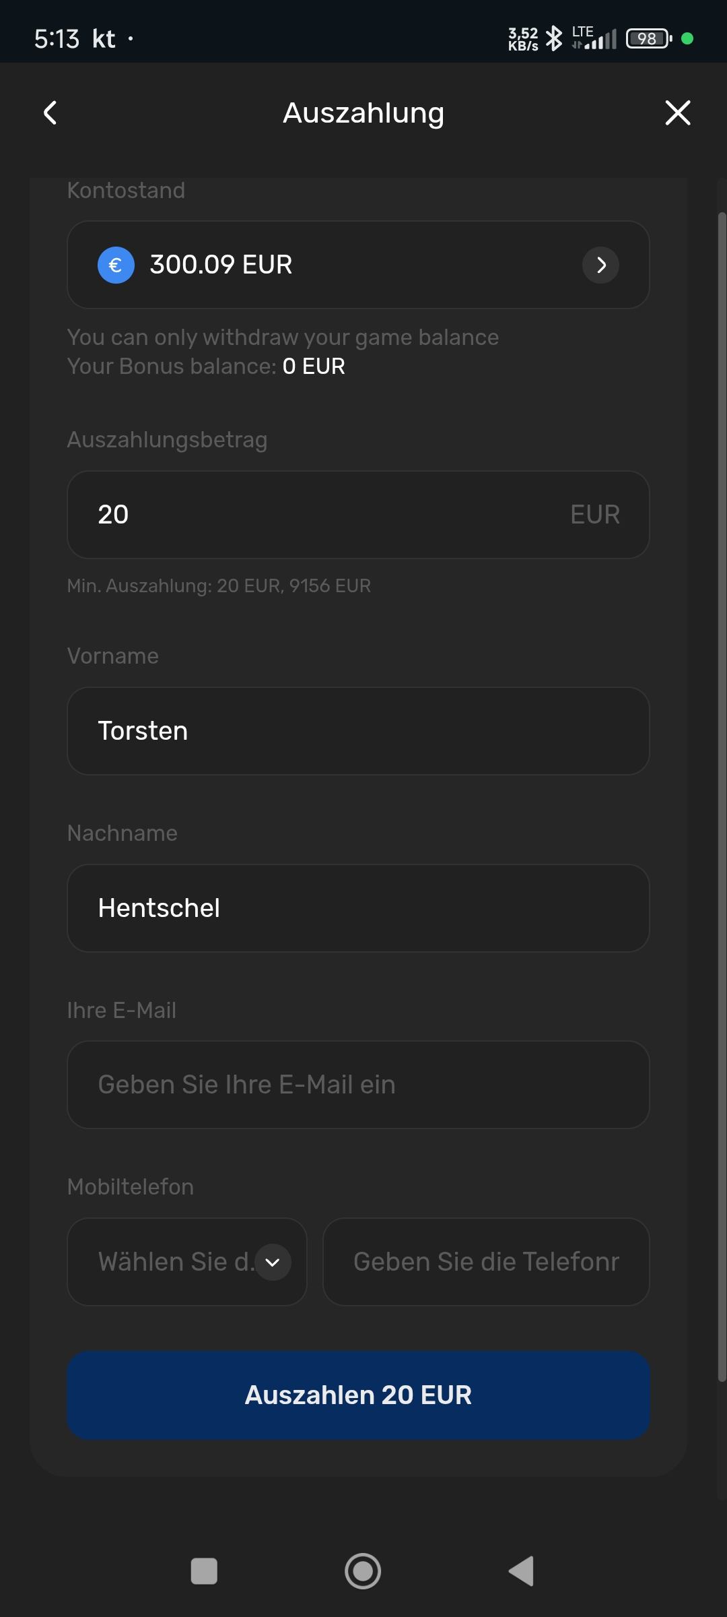Tap the Android recent apps square

pos(204,1571)
